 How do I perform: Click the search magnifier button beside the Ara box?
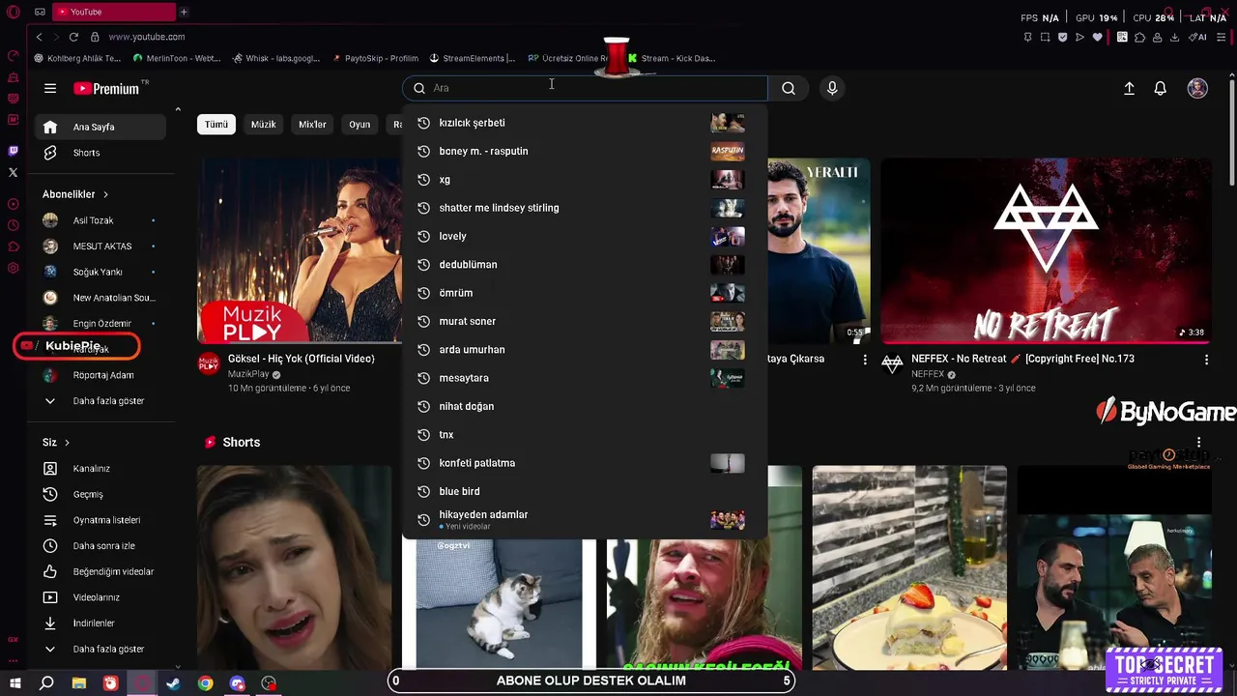pos(789,88)
